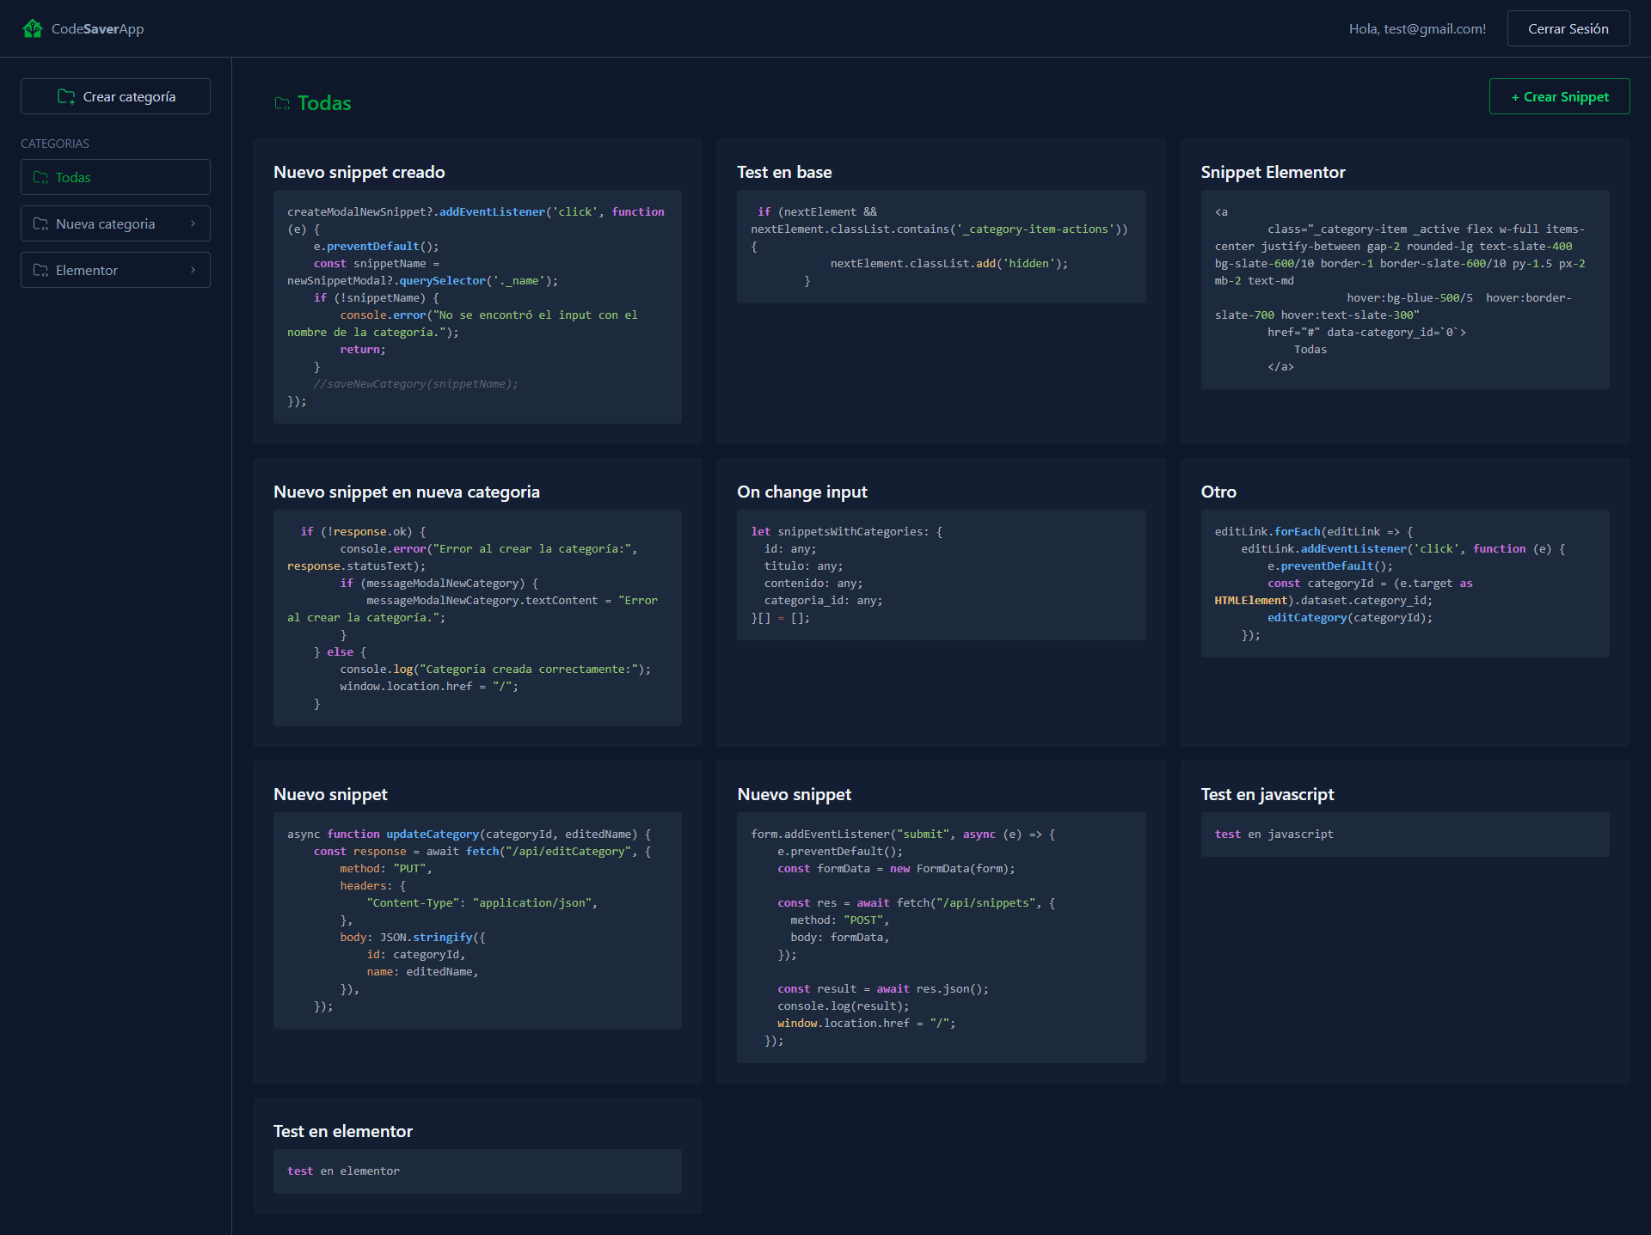Click the Nuevo snippet title above updateCategory code
Image resolution: width=1651 pixels, height=1235 pixels.
(330, 794)
